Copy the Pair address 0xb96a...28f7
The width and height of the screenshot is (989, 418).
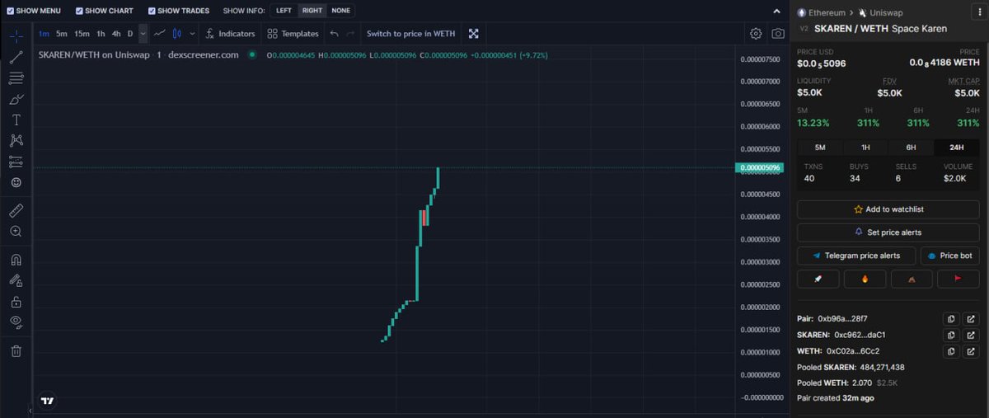[x=951, y=318]
